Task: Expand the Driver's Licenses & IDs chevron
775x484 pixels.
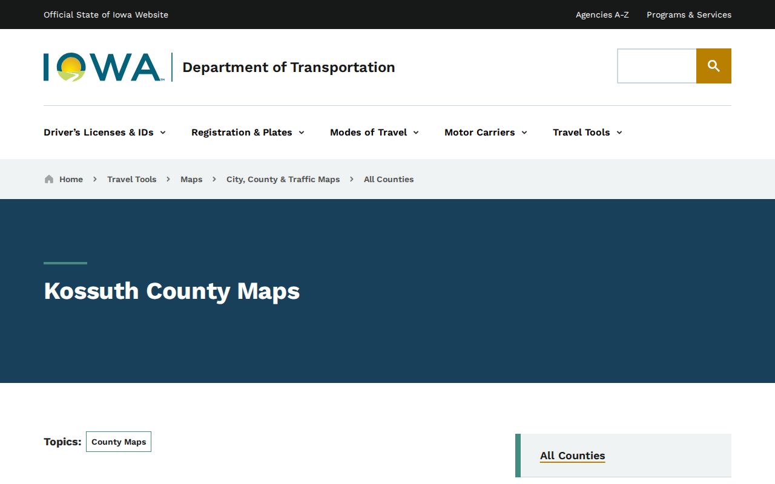Action: coord(163,132)
